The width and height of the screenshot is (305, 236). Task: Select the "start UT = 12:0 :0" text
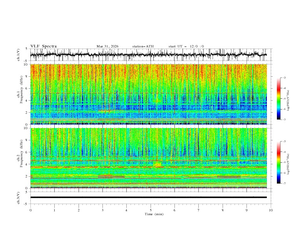point(186,46)
